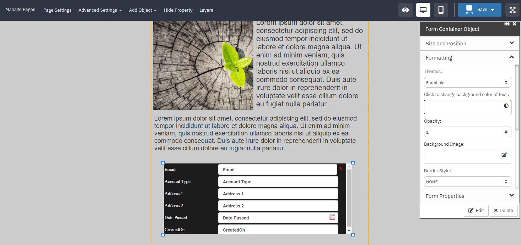Expand the Size and Position section
Screen dimensions: 521x245
(x=470, y=43)
